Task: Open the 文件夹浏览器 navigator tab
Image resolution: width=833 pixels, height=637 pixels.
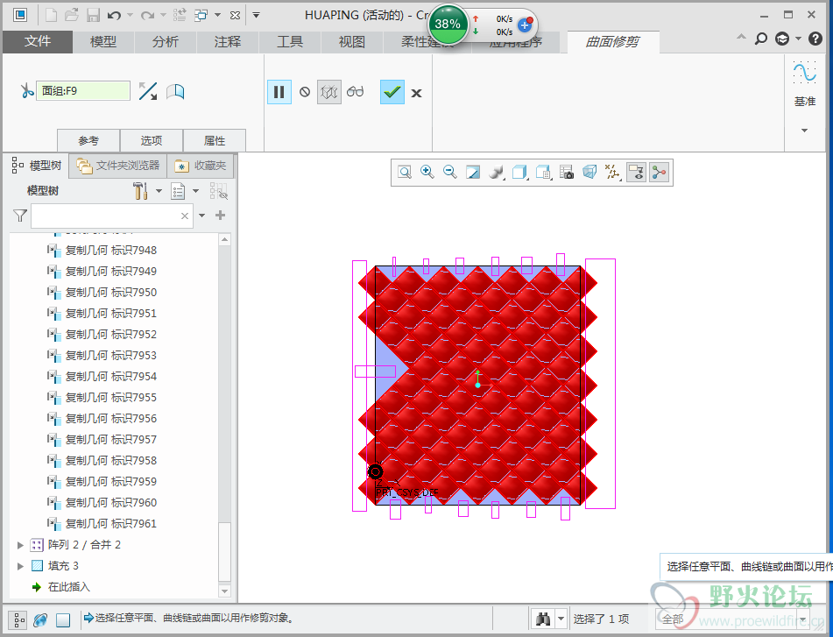Action: pyautogui.click(x=118, y=166)
